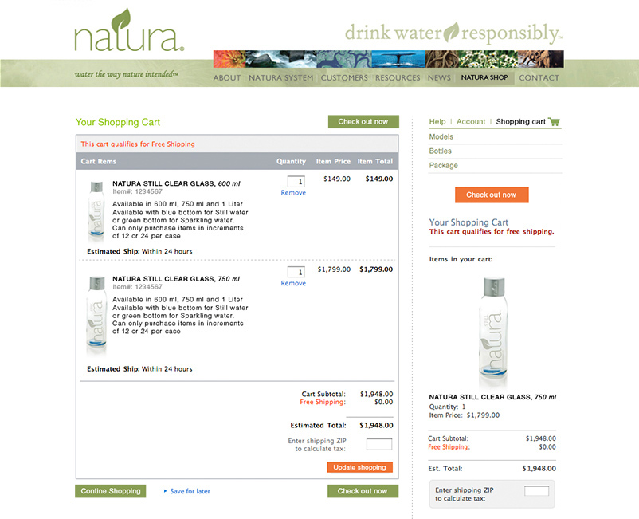The image size is (639, 519).
Task: Remove the 600 ml bottle item
Action: (x=293, y=193)
